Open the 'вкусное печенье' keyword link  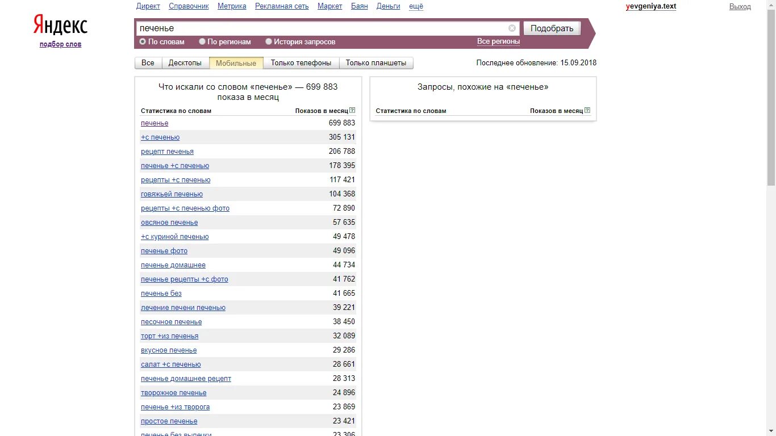(169, 350)
